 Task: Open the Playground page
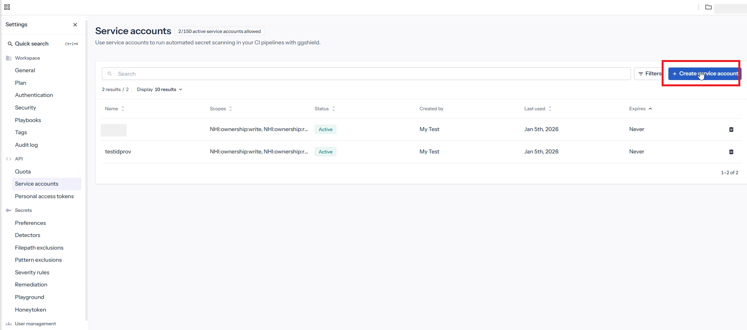pos(30,297)
